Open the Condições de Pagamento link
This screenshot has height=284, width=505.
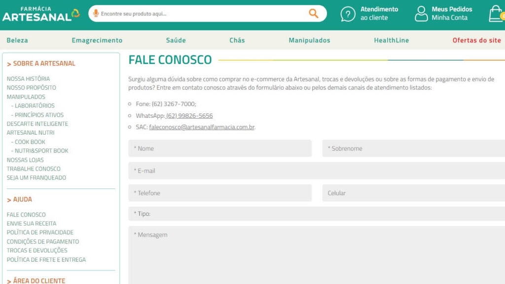(43, 242)
